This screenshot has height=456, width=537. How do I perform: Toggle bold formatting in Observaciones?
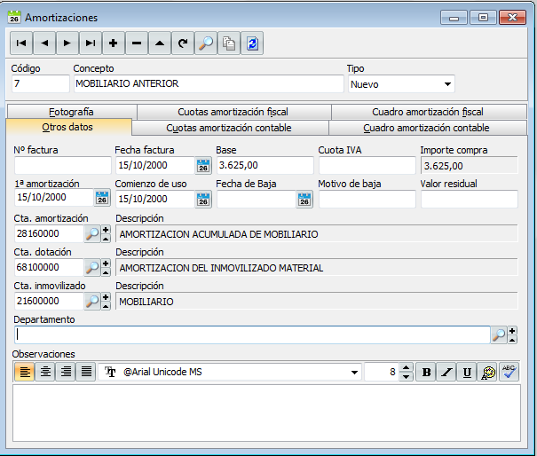click(x=426, y=372)
